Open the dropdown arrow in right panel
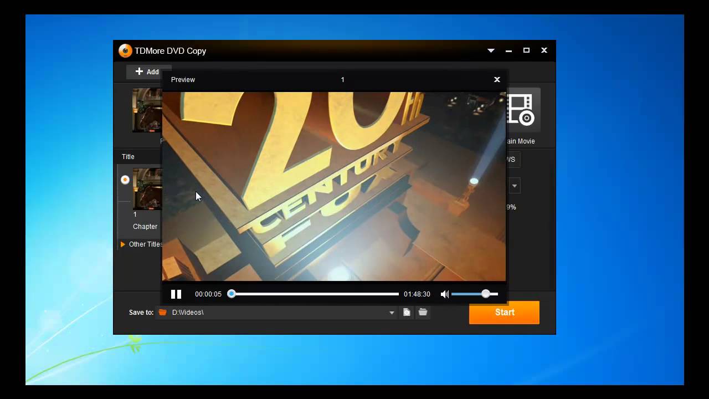This screenshot has width=709, height=399. click(x=515, y=186)
